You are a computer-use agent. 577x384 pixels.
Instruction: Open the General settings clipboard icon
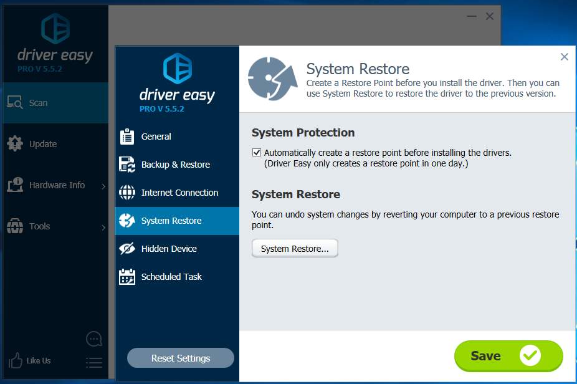pos(127,137)
